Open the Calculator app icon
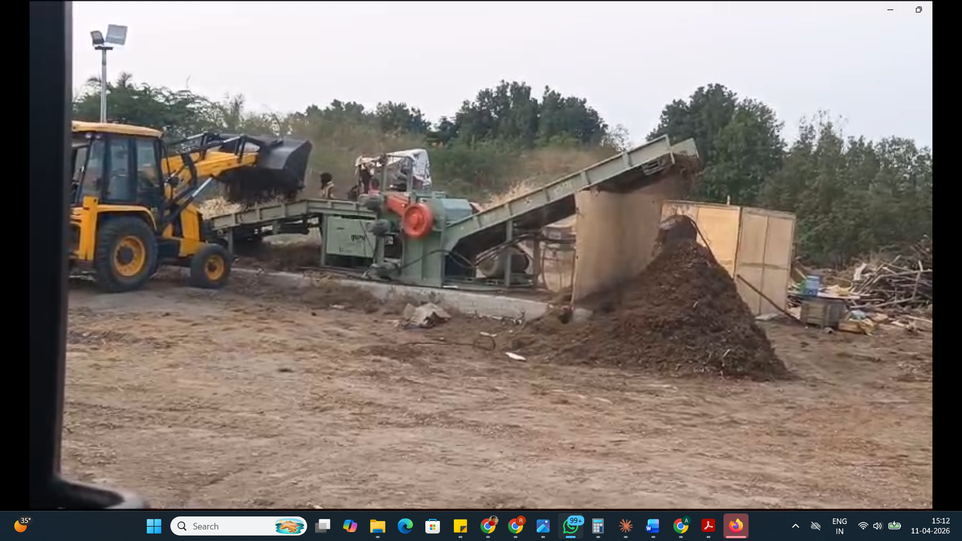The width and height of the screenshot is (962, 541). [598, 526]
